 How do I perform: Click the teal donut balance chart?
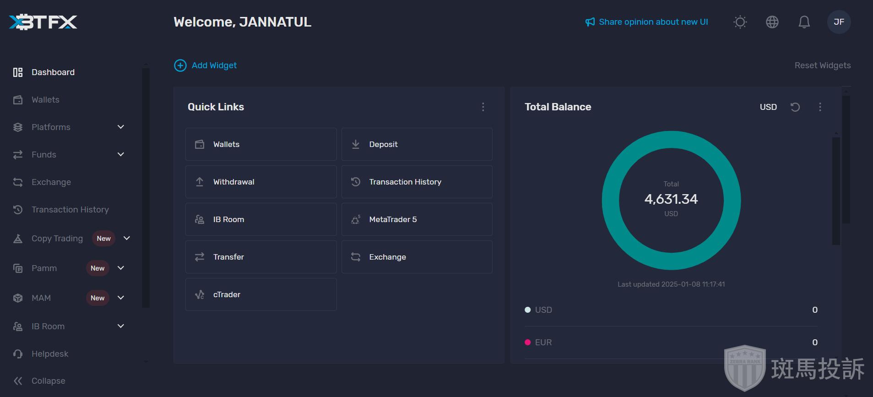tap(610, 201)
